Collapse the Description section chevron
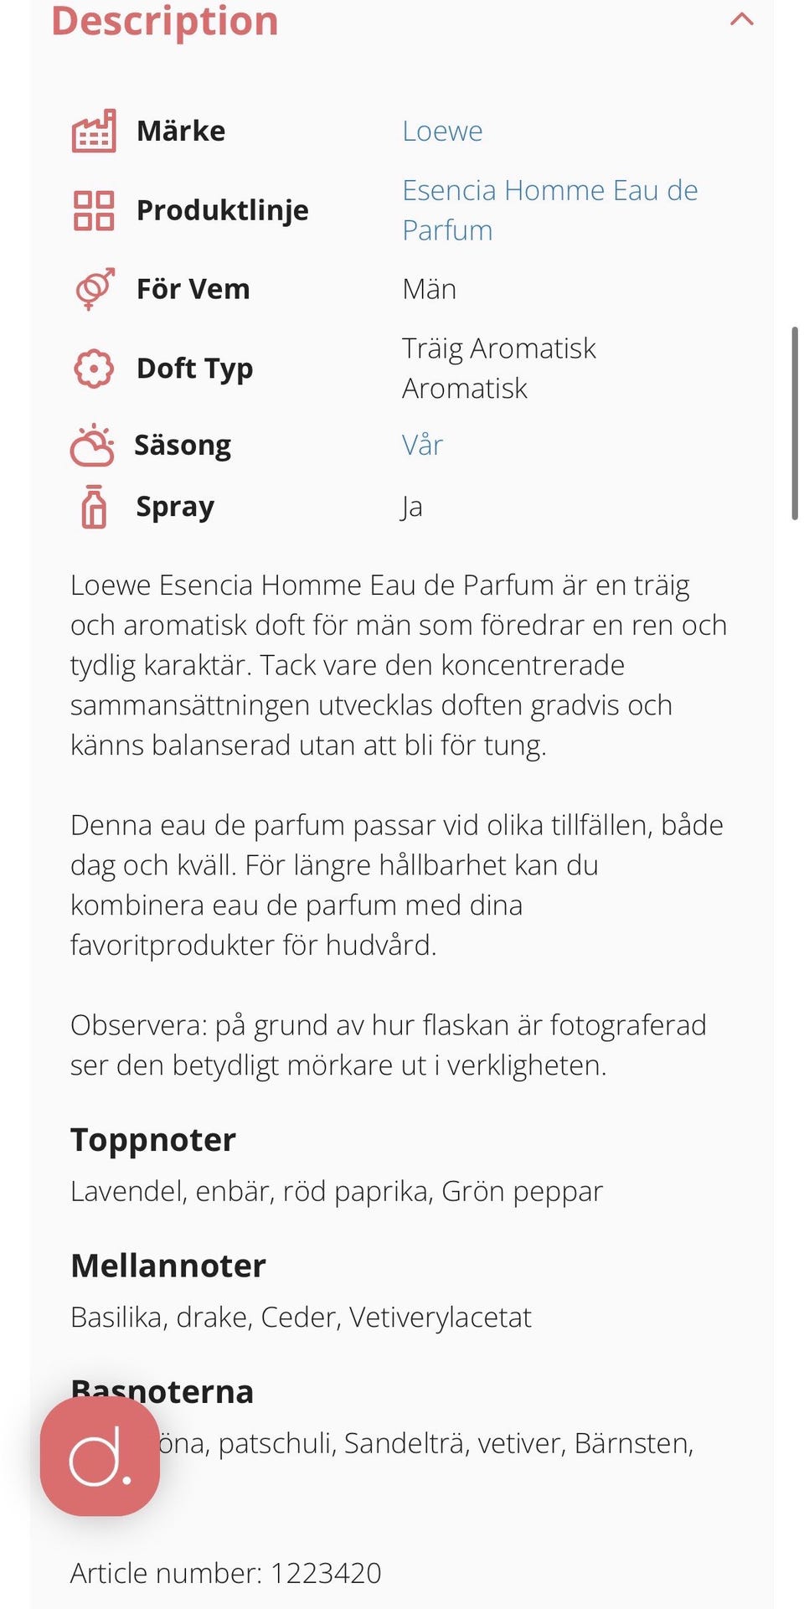Image resolution: width=804 pixels, height=1609 pixels. pos(742,19)
